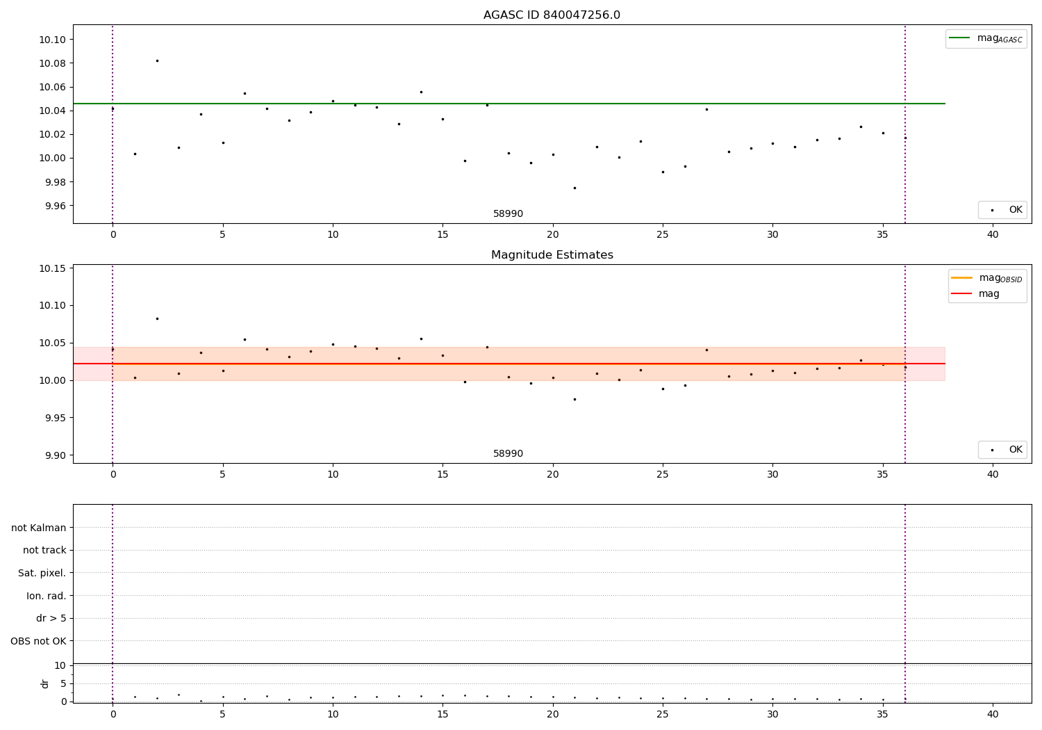Click the 'not Kalman' axis label

pos(39,528)
